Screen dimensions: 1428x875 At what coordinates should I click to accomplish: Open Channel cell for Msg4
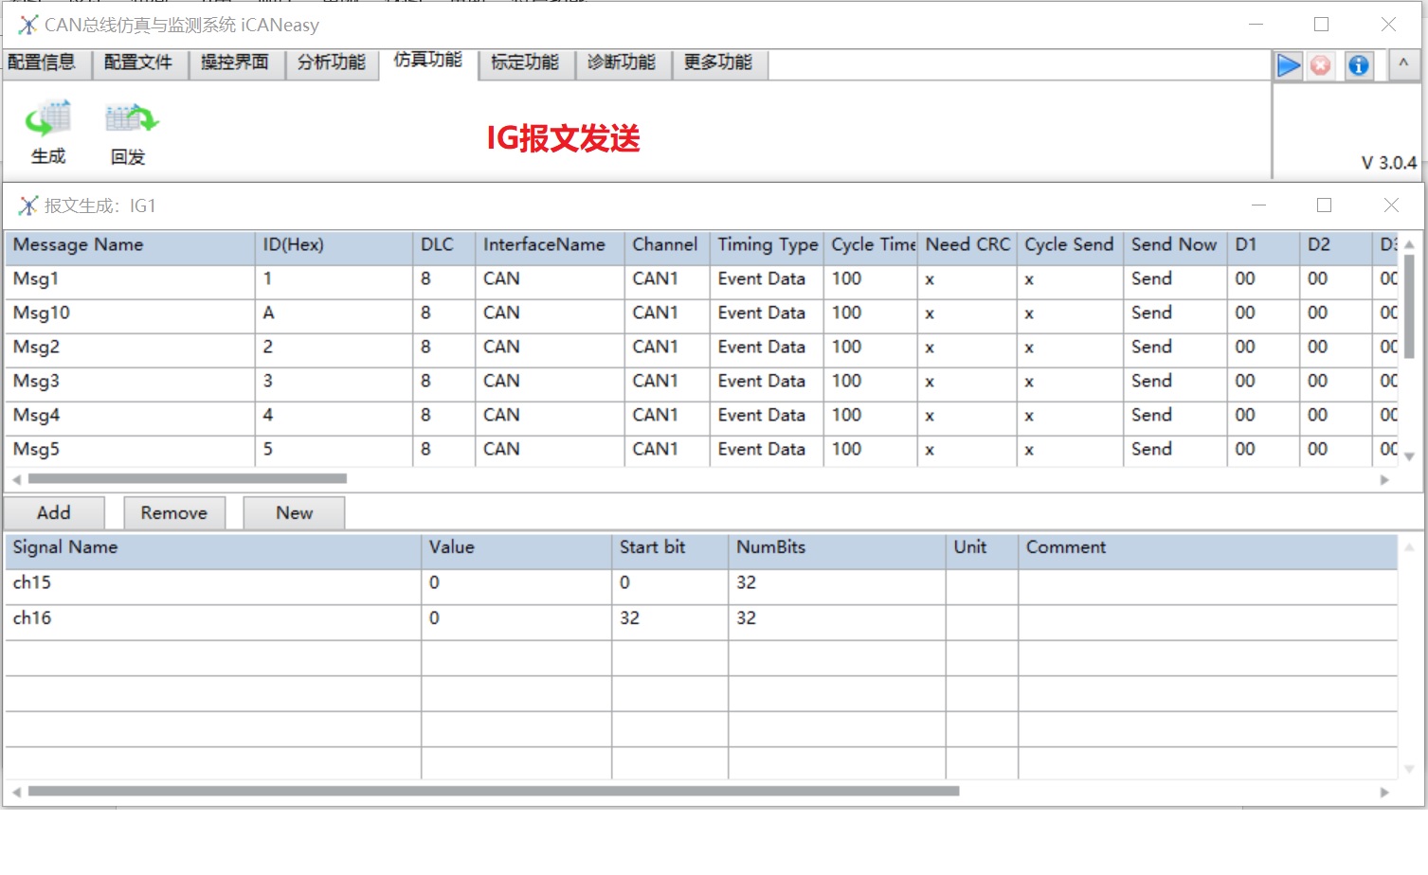tap(665, 416)
